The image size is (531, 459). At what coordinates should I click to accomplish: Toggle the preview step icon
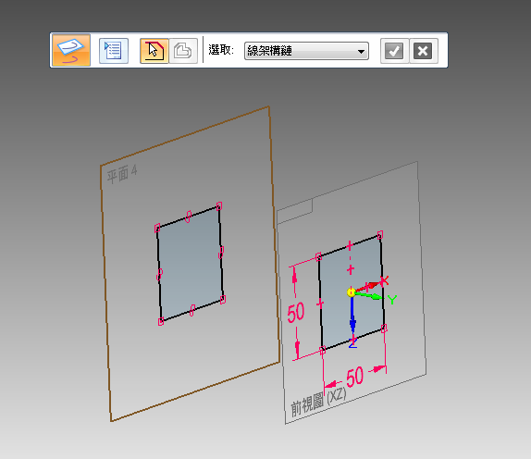(183, 51)
